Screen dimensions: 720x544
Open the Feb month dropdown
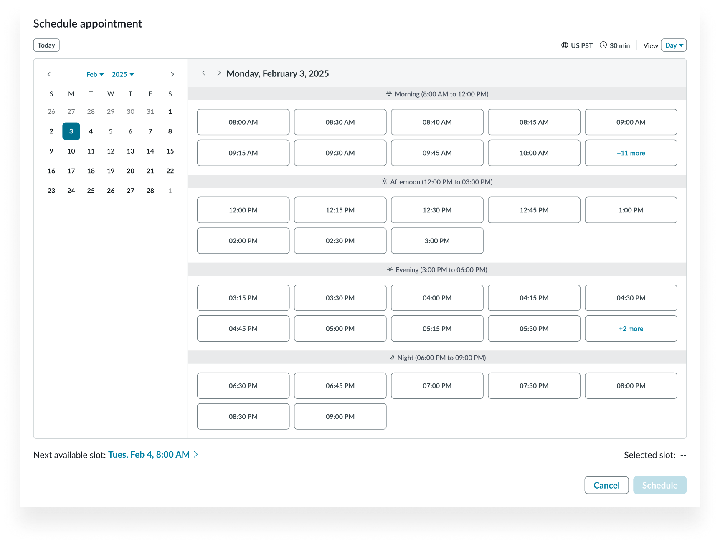coord(95,74)
